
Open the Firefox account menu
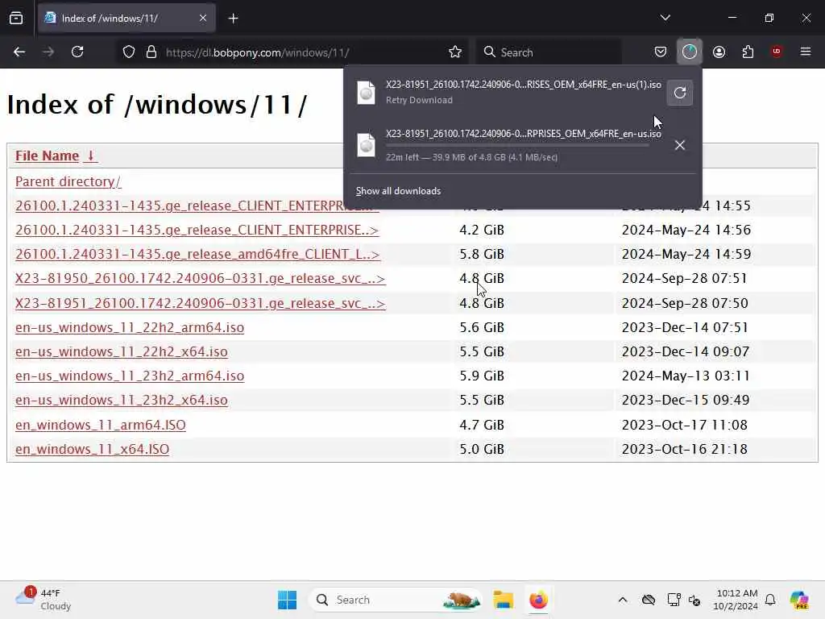pyautogui.click(x=719, y=52)
